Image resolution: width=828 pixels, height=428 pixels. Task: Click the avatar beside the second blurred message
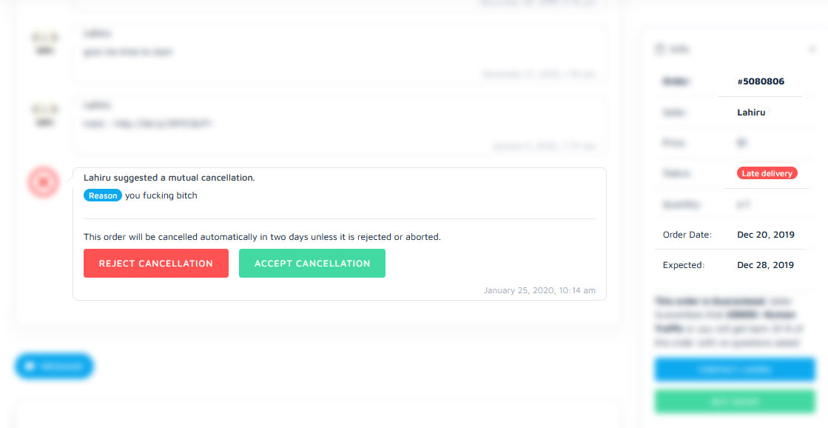[45, 115]
